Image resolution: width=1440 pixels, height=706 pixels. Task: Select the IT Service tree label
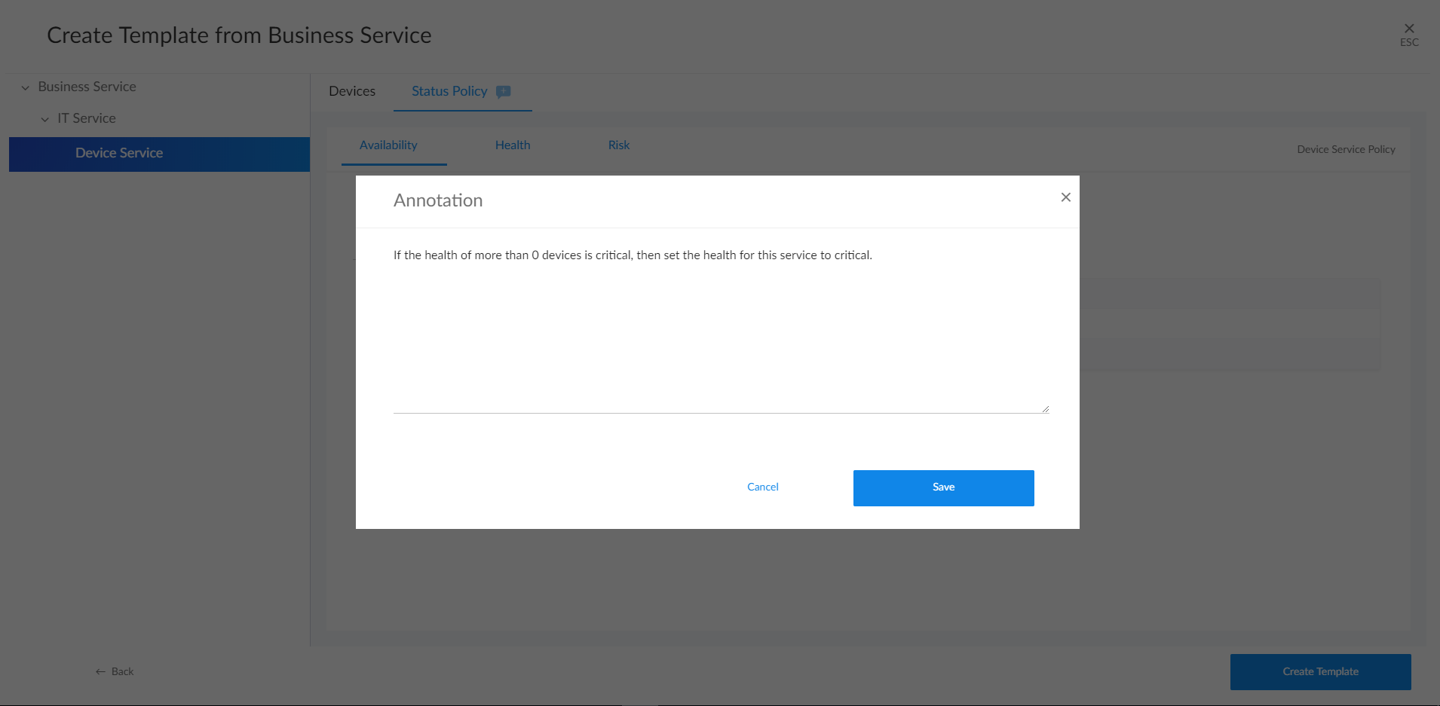click(87, 118)
